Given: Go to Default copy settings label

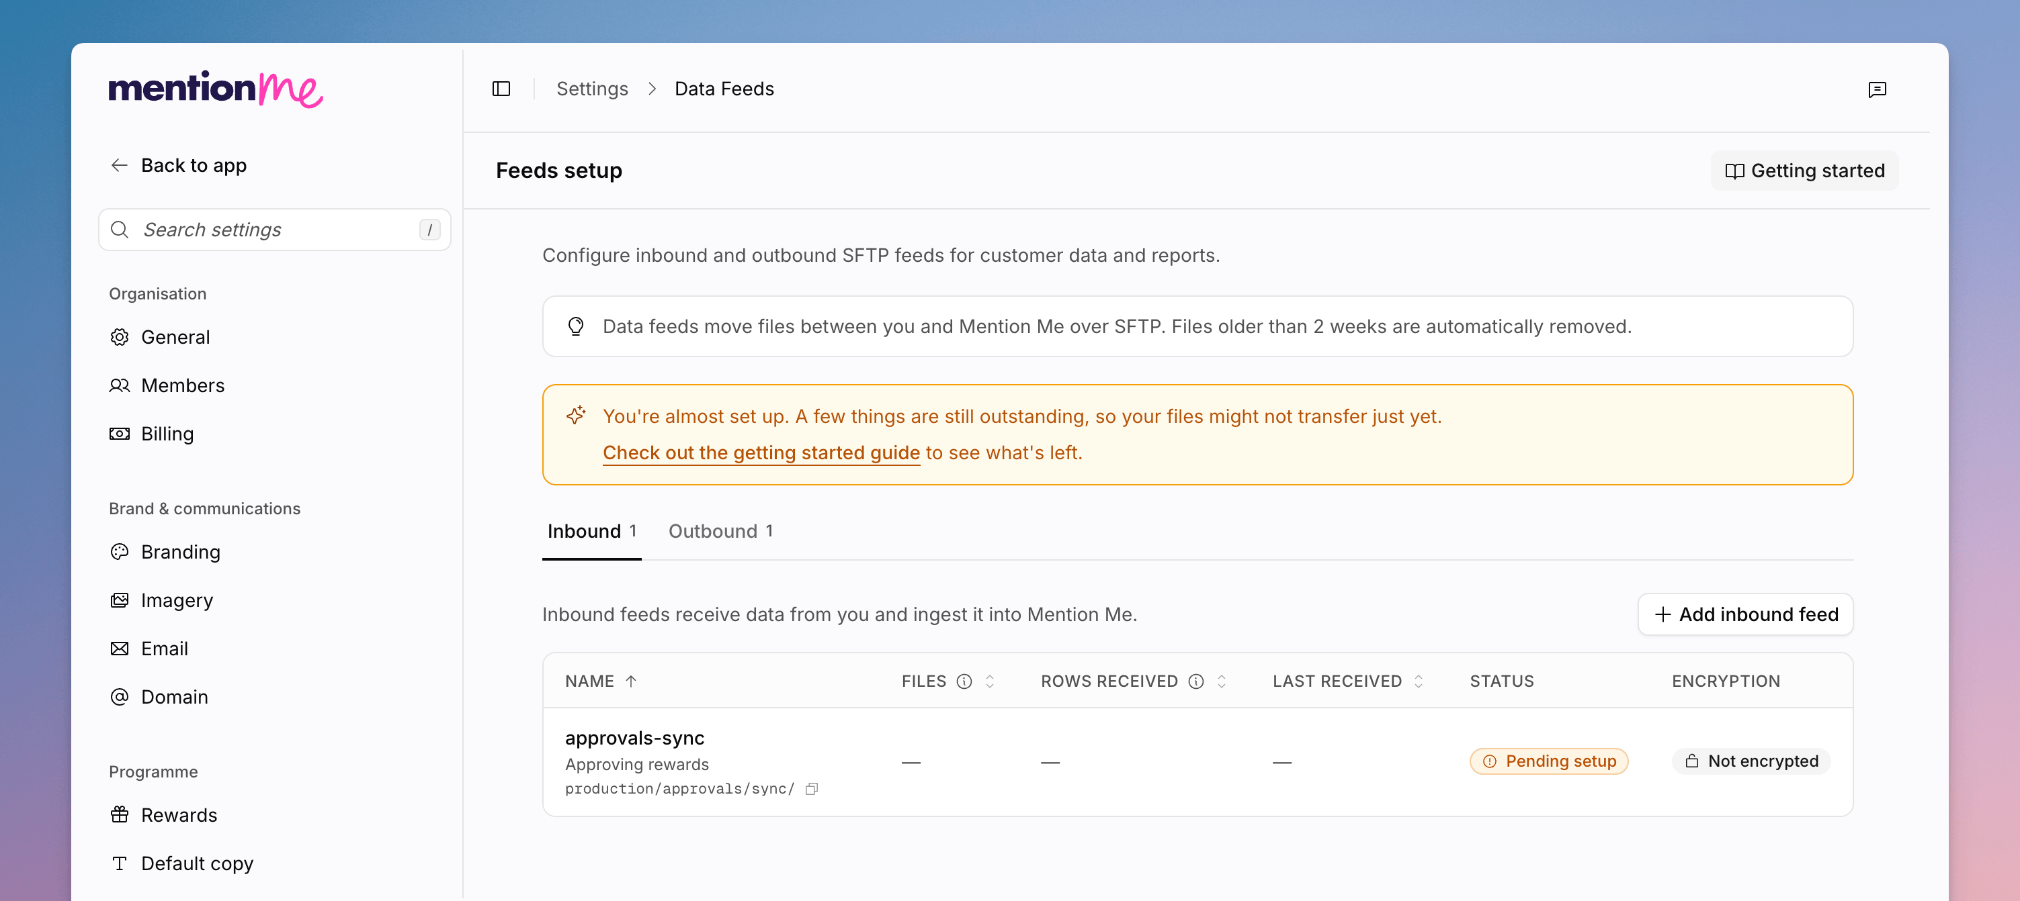Looking at the screenshot, I should [197, 863].
